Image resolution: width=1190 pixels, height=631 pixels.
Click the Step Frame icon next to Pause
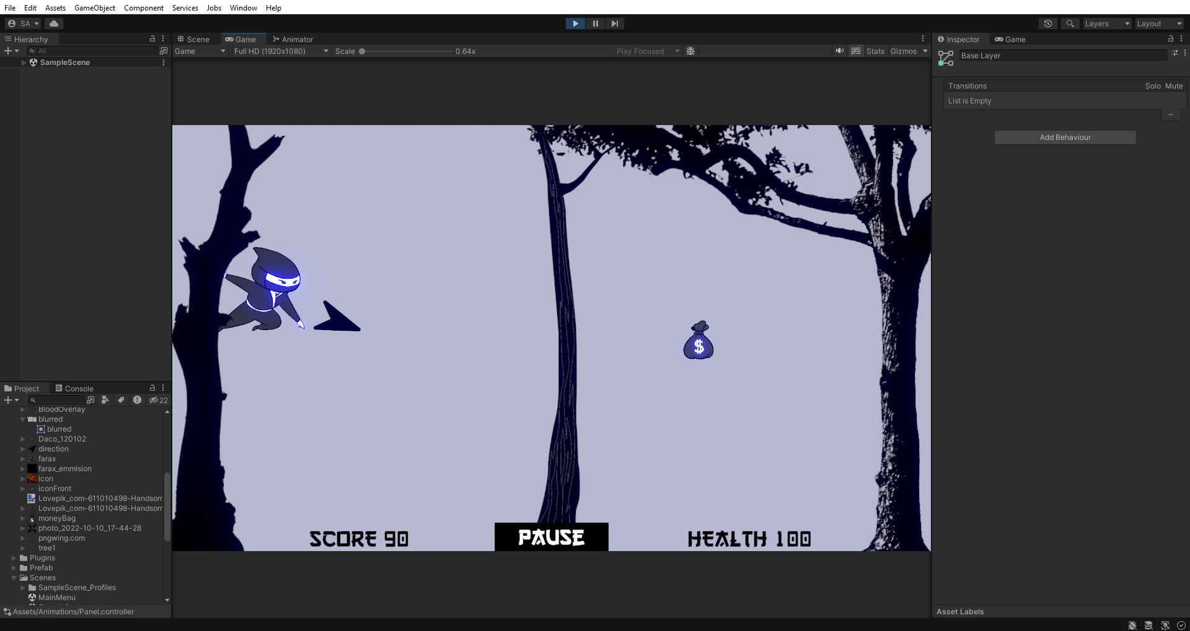(614, 23)
